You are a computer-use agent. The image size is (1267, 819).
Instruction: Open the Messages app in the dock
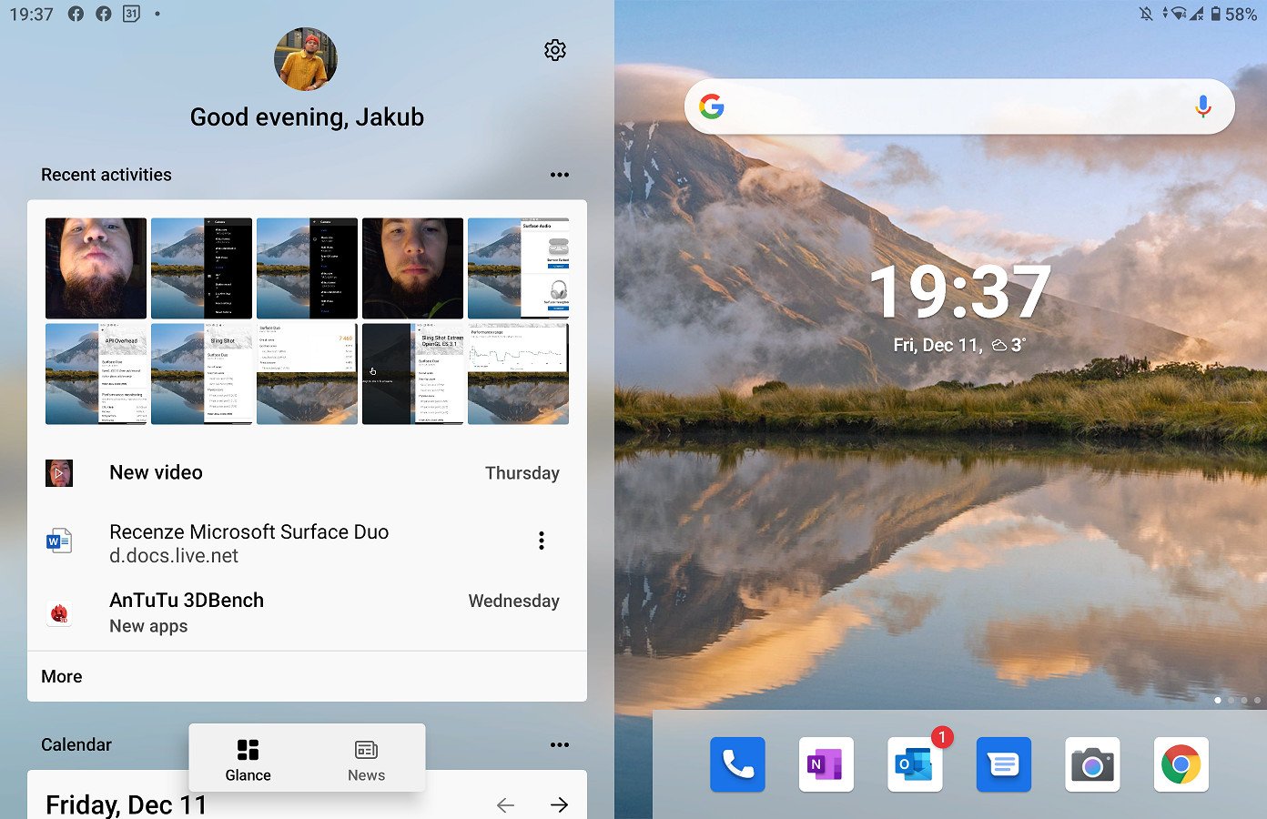1003,764
